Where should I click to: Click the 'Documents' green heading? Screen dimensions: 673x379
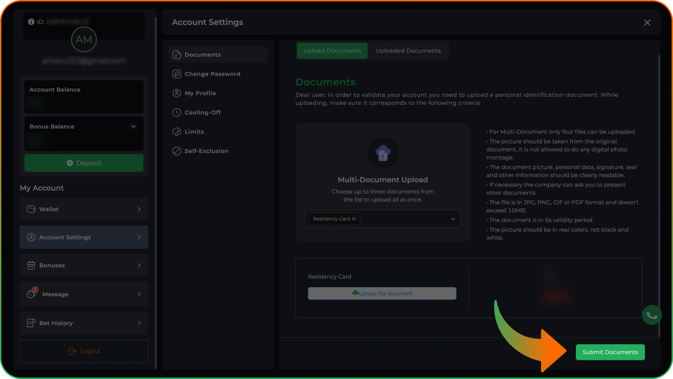(x=325, y=82)
